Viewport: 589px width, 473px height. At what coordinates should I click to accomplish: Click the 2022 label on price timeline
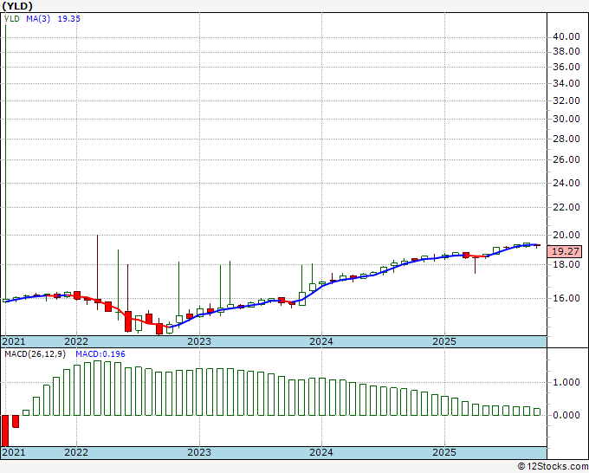[x=76, y=341]
